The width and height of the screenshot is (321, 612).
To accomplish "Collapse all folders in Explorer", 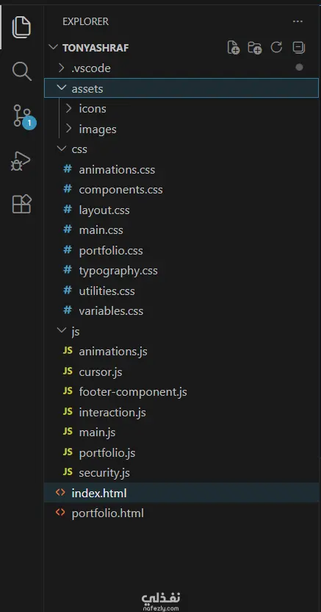I will click(298, 47).
